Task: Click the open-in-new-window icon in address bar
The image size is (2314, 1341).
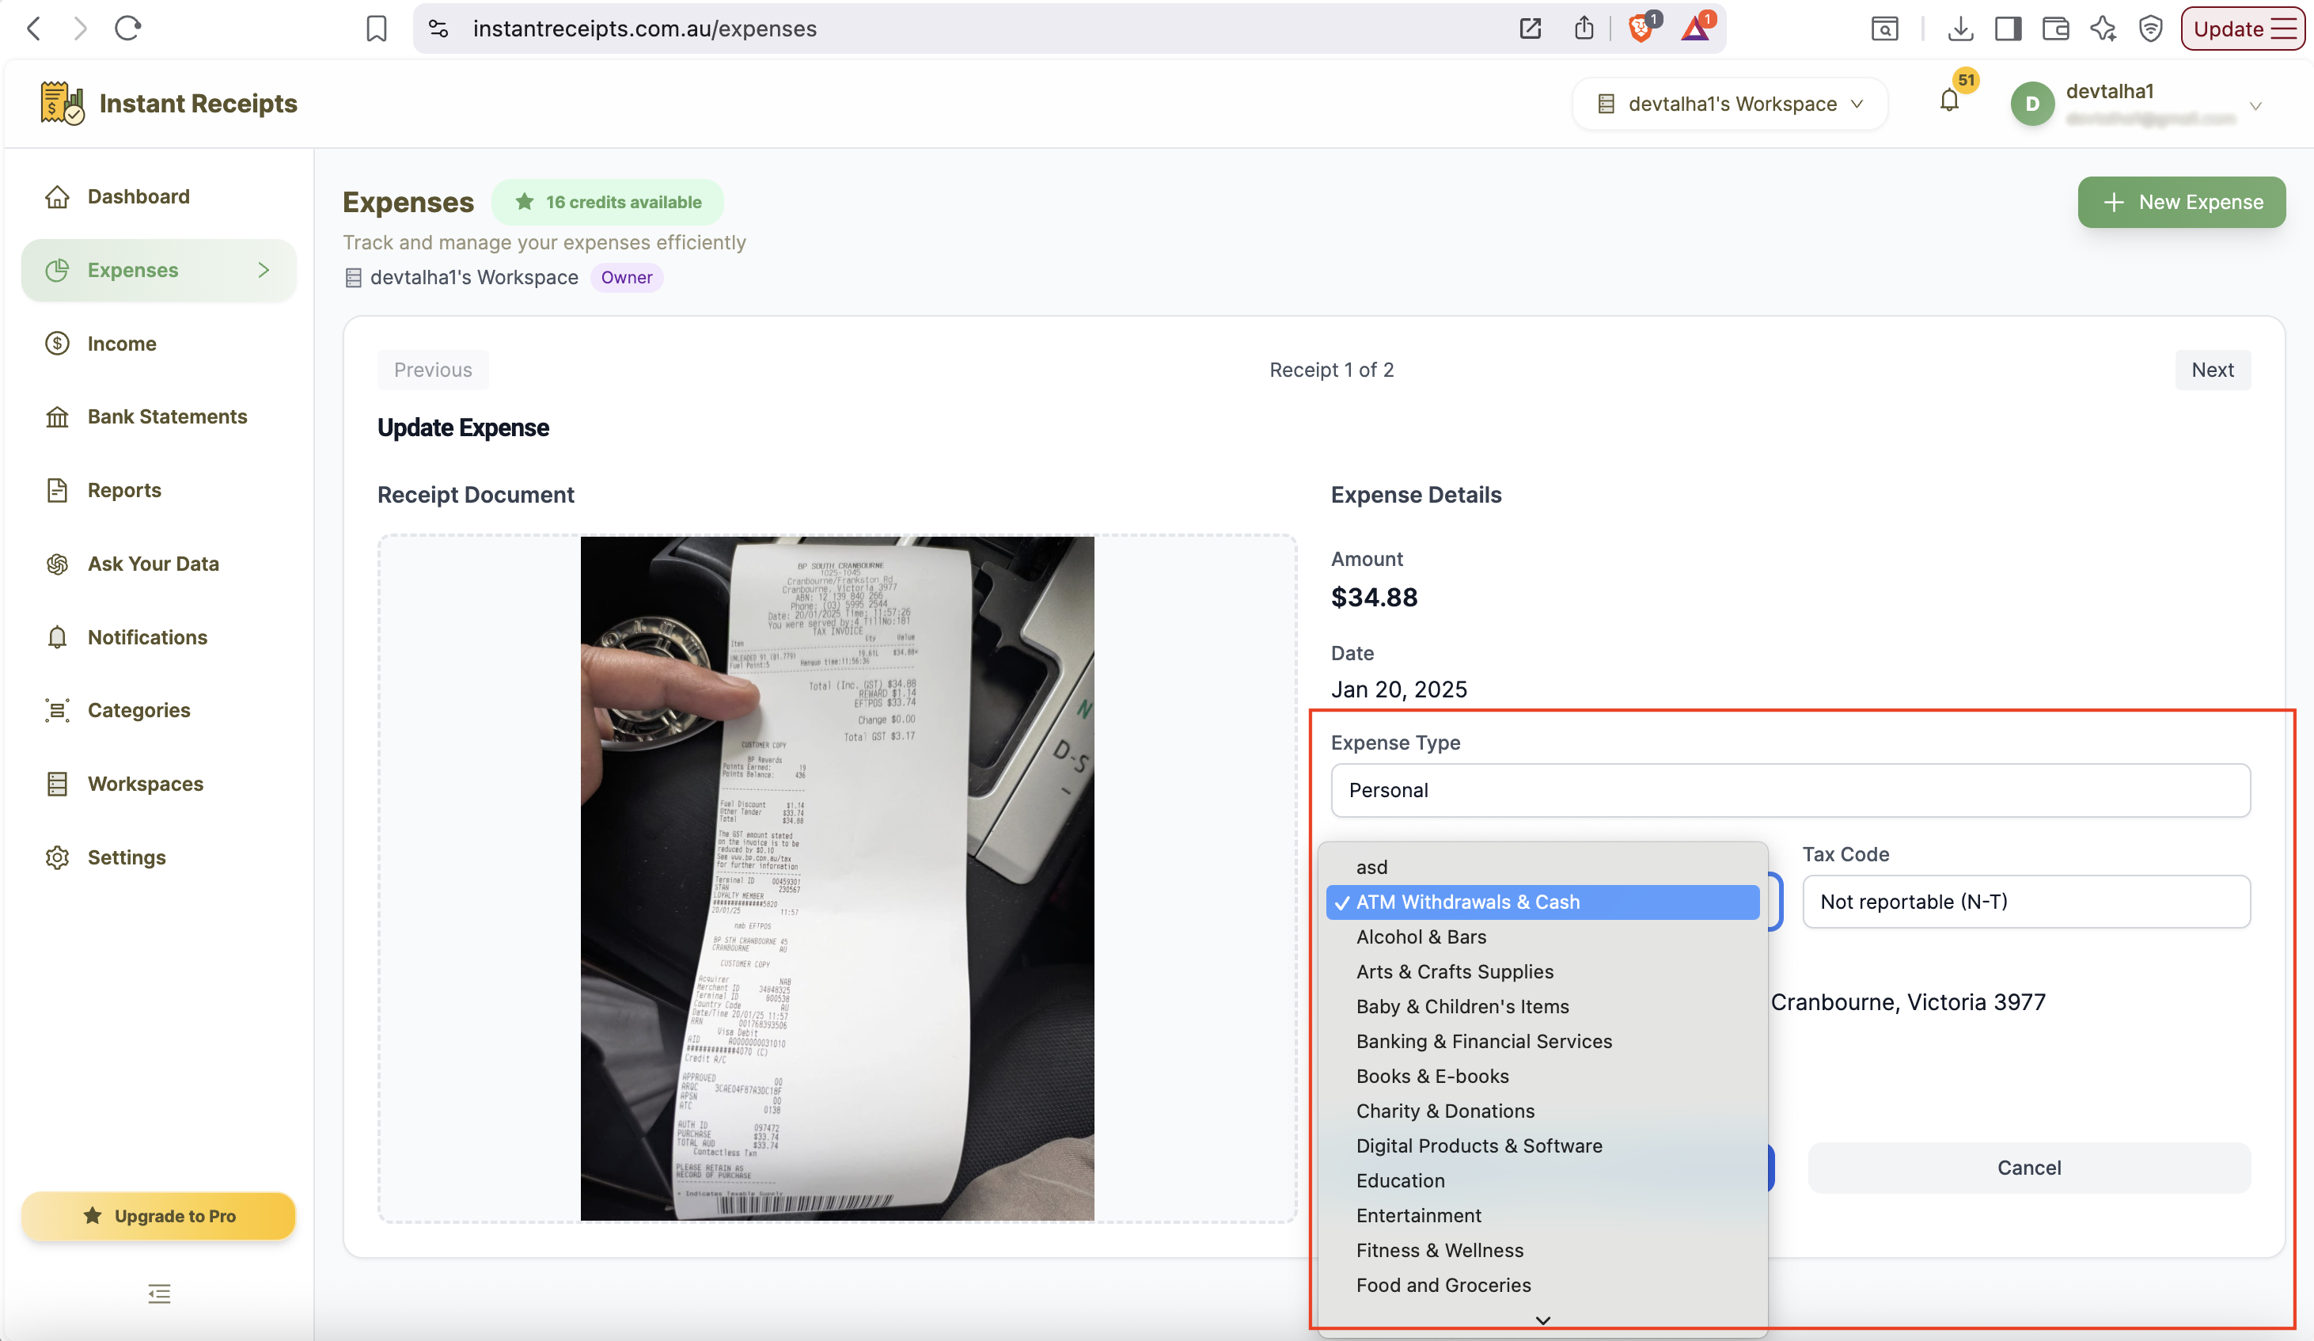Action: pyautogui.click(x=1530, y=28)
